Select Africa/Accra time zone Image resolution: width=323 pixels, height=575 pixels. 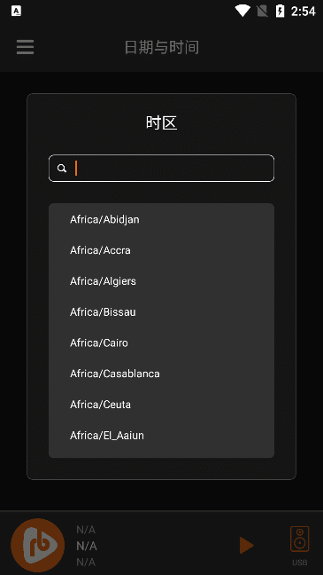pyautogui.click(x=161, y=250)
